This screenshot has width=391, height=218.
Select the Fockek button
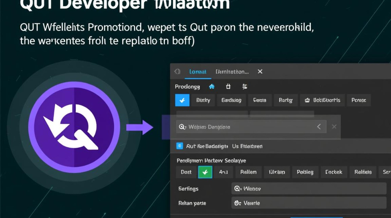pyautogui.click(x=334, y=172)
